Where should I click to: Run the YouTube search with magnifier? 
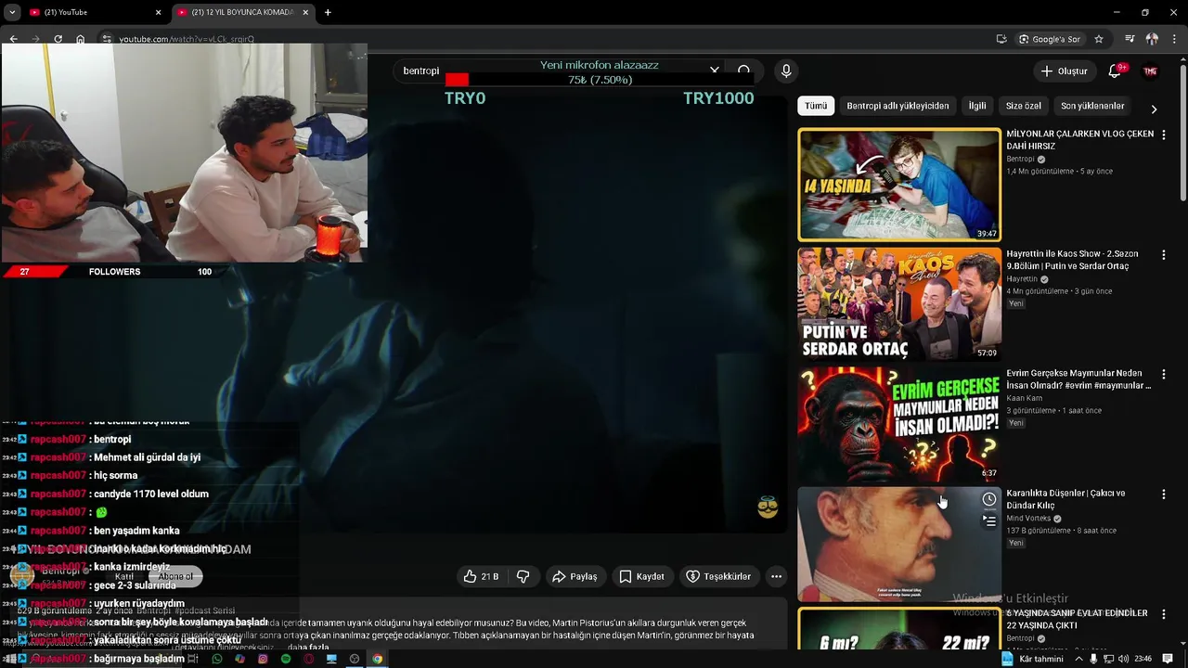click(x=743, y=71)
